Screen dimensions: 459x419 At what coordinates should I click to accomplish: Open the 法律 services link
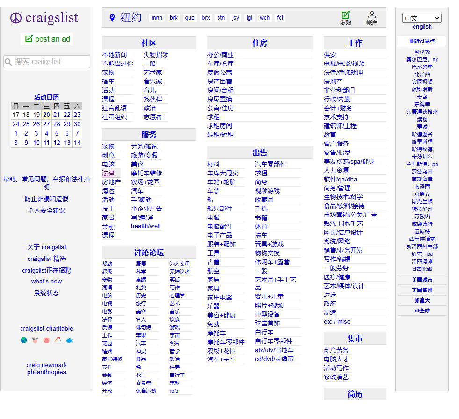108,173
